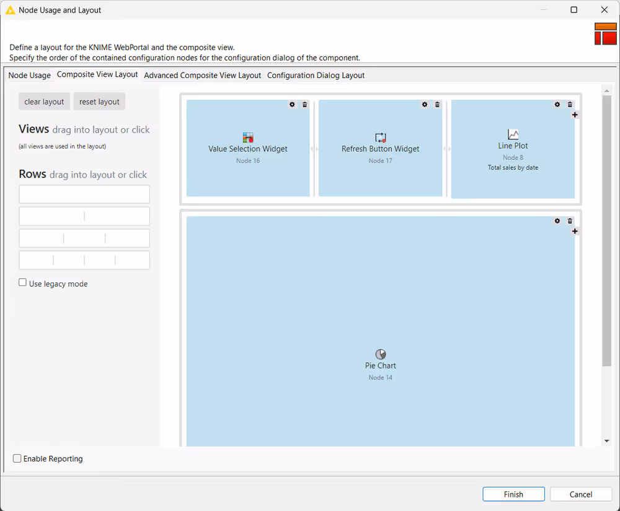Click the reset layout button

click(99, 101)
